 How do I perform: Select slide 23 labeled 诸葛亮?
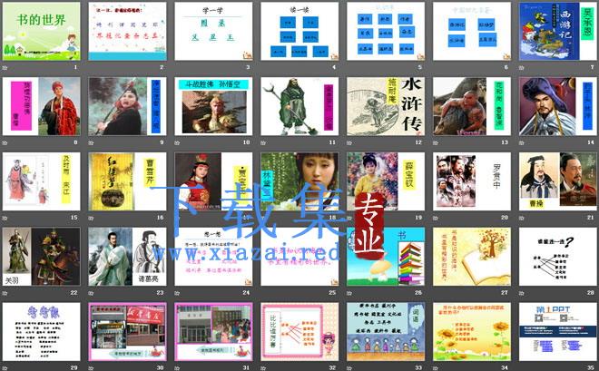pos(127,257)
